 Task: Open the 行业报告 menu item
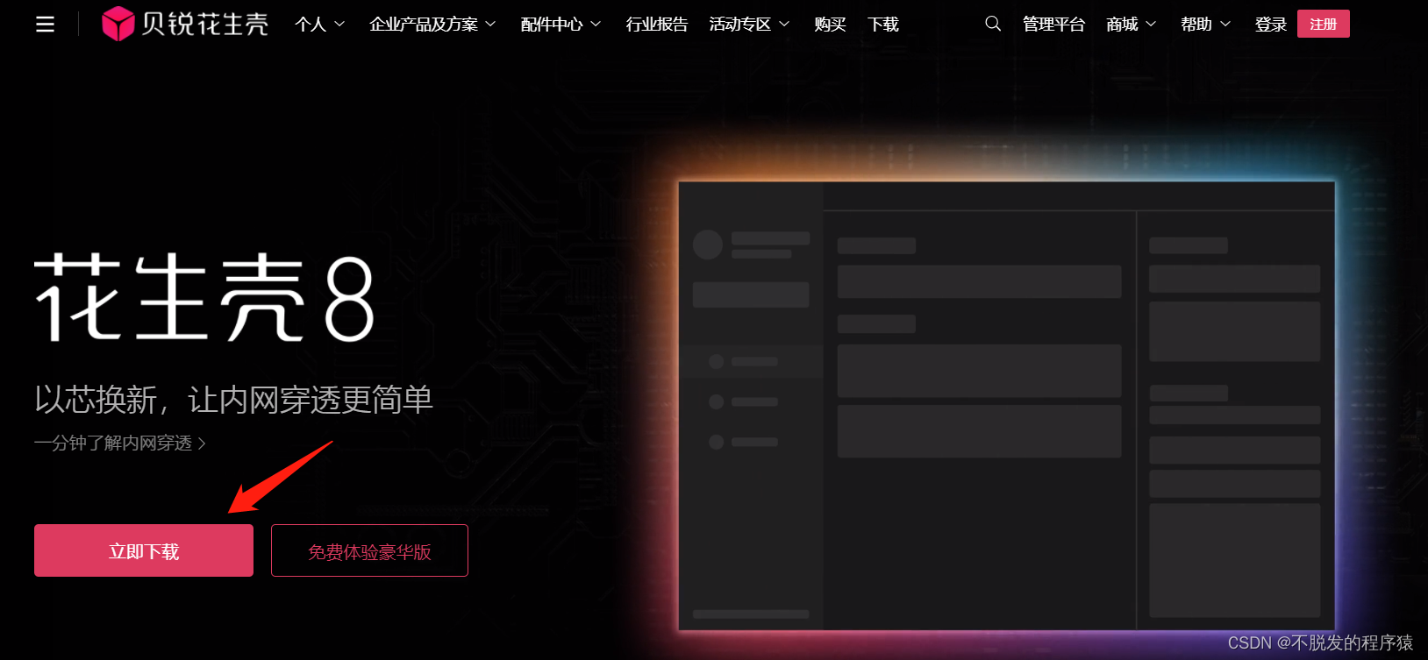point(657,25)
